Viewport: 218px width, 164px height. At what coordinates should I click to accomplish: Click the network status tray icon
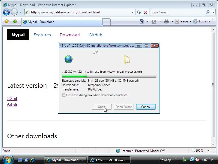point(192,160)
